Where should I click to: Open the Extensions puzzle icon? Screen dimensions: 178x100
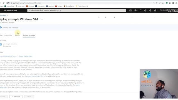(x=170, y=3)
